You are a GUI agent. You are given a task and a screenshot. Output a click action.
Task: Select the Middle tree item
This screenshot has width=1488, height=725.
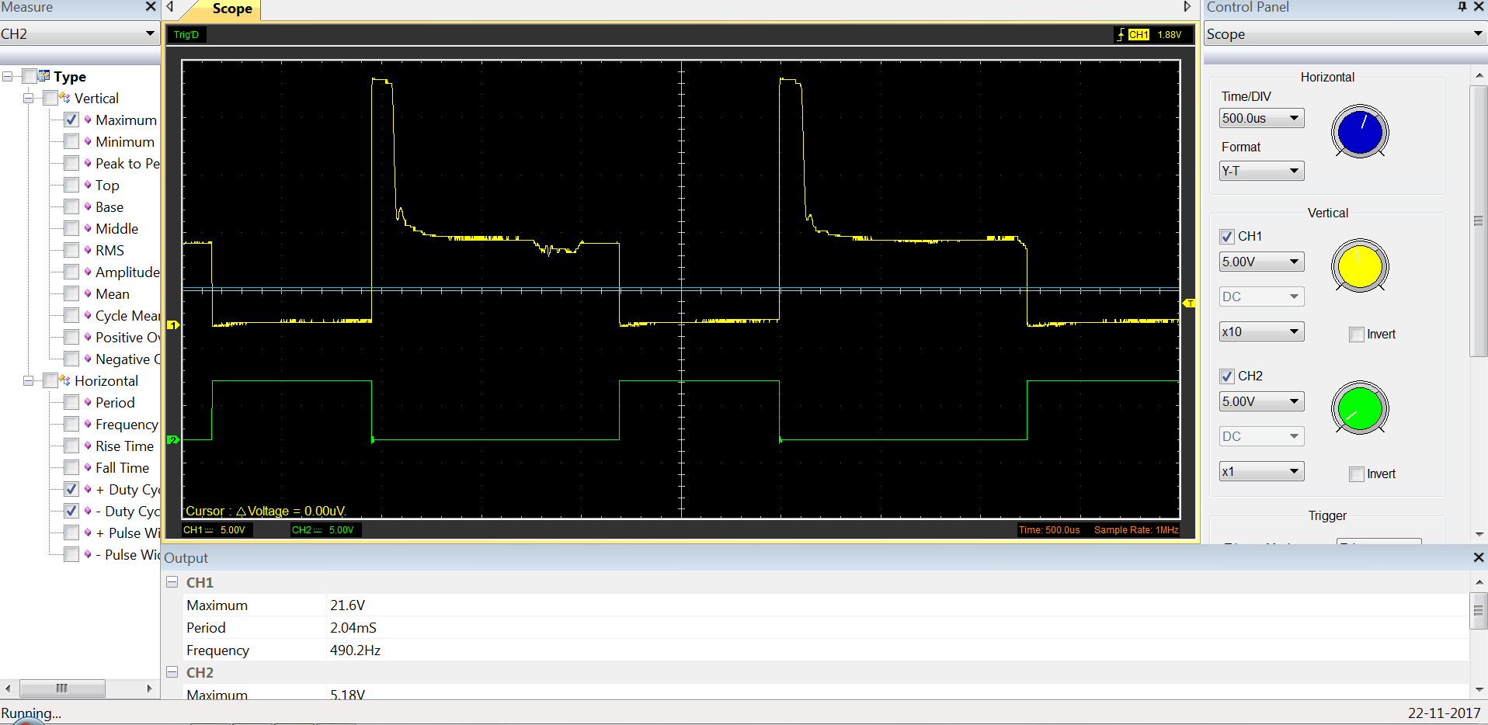[x=116, y=228]
